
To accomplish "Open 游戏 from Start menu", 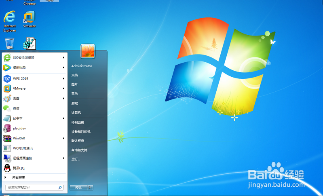I will [x=74, y=103].
